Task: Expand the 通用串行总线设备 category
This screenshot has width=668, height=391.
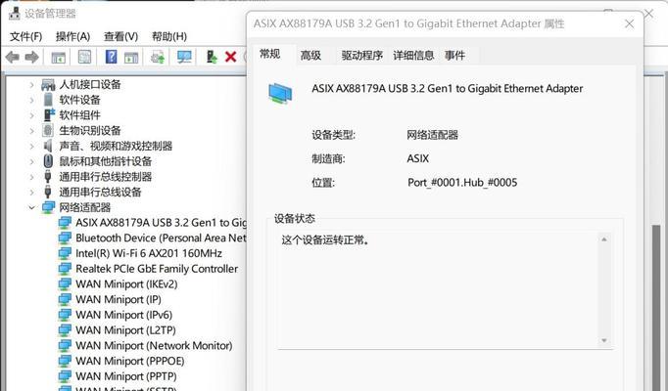Action: point(31,193)
